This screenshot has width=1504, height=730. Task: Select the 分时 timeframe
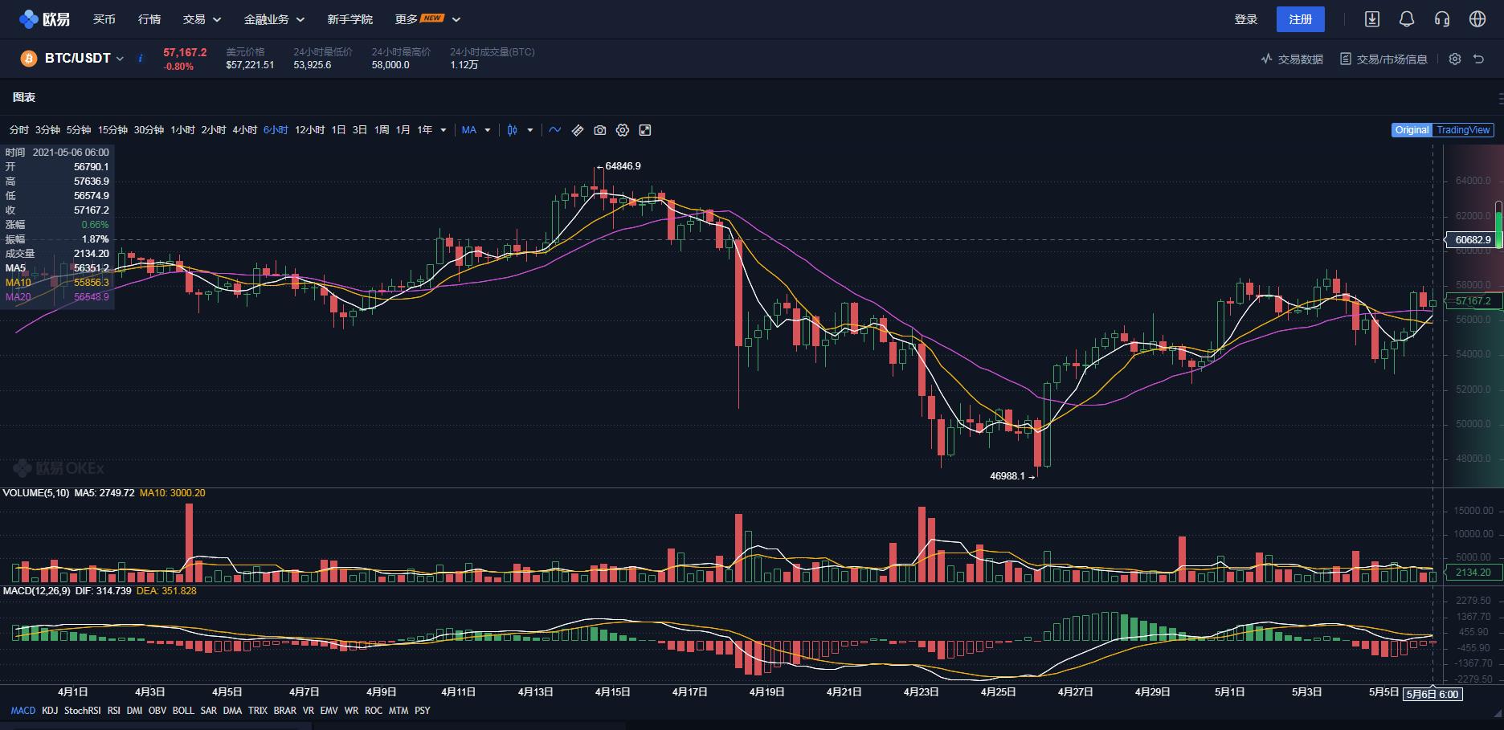(19, 130)
